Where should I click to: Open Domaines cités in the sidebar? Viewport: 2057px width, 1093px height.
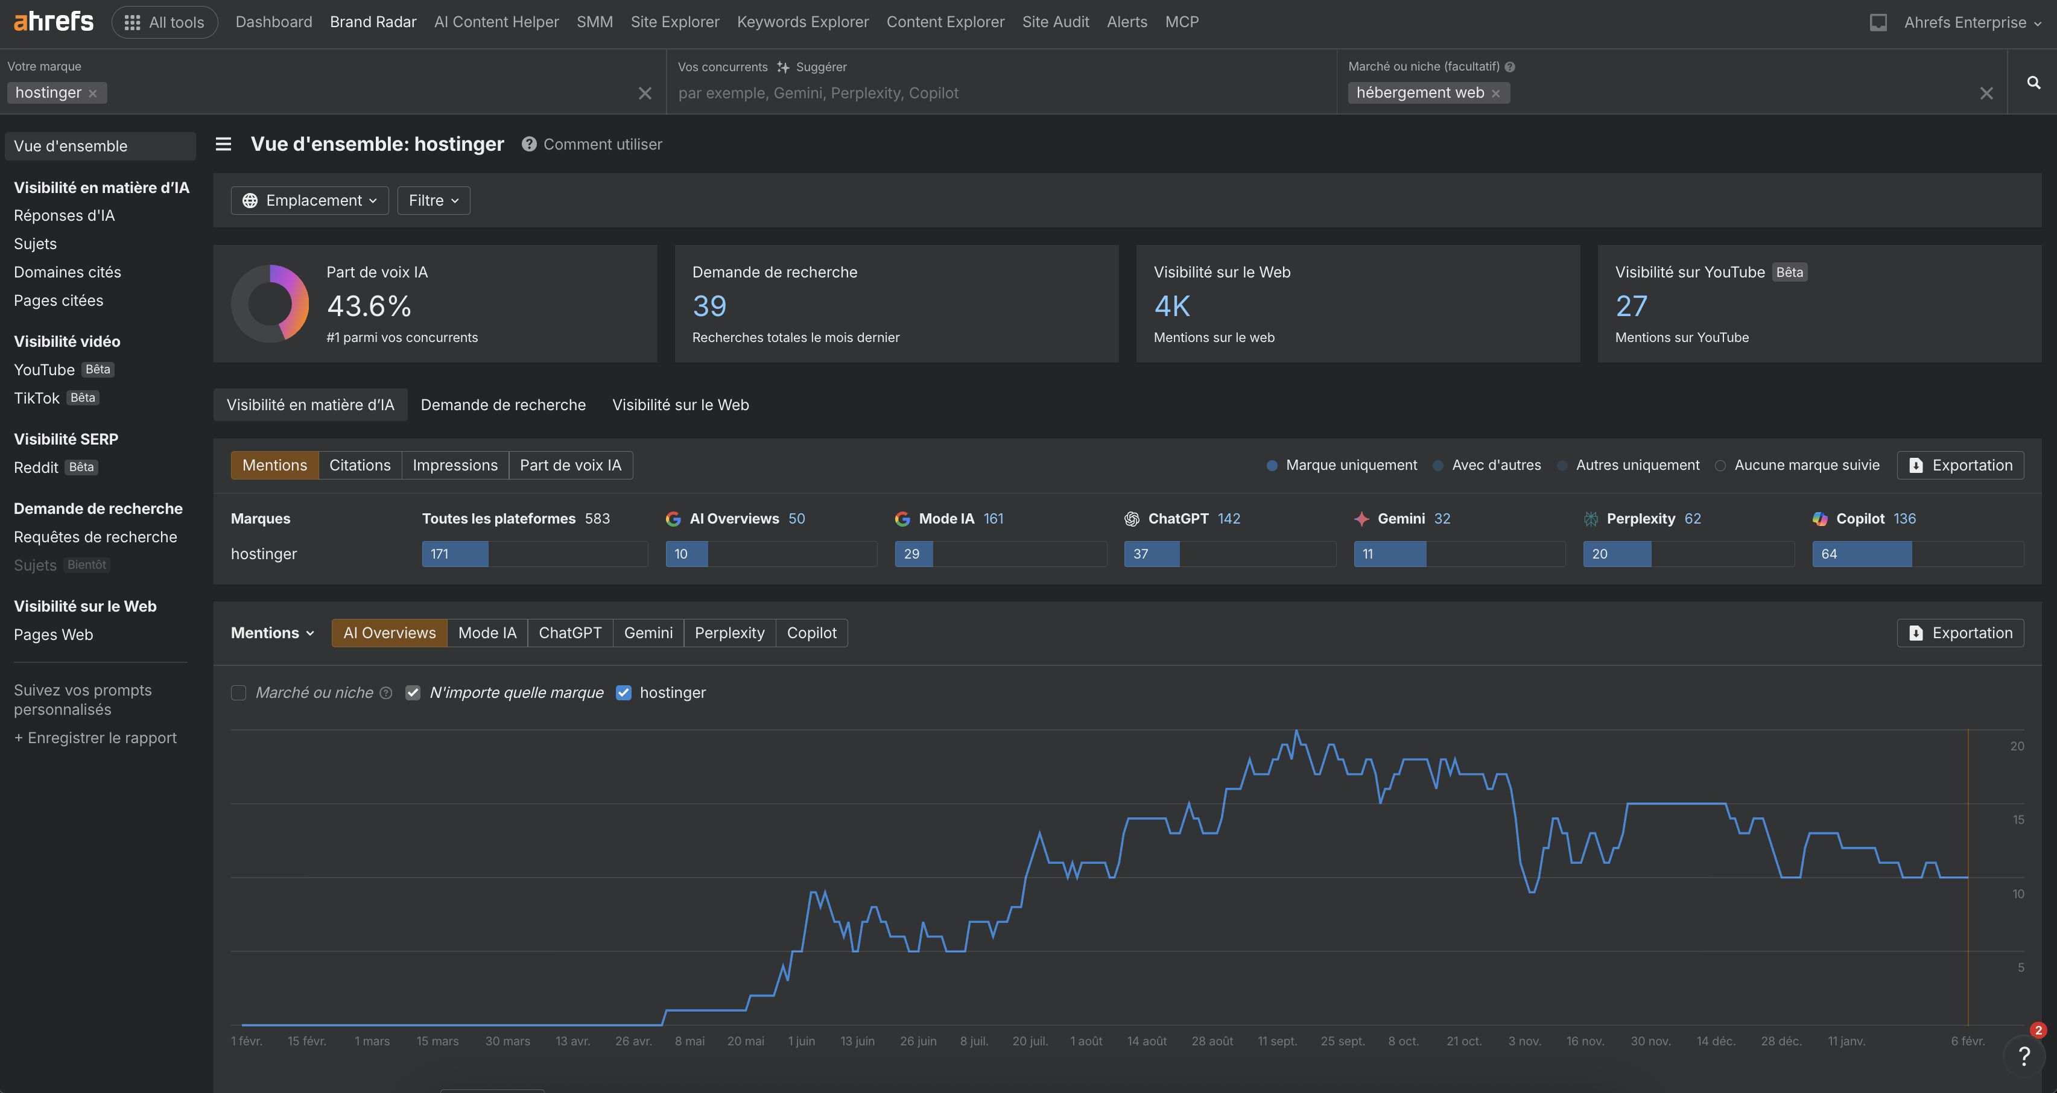(x=67, y=272)
